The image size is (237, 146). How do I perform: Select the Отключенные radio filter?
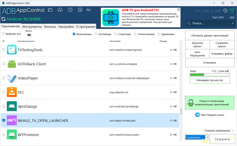pyautogui.click(x=135, y=34)
